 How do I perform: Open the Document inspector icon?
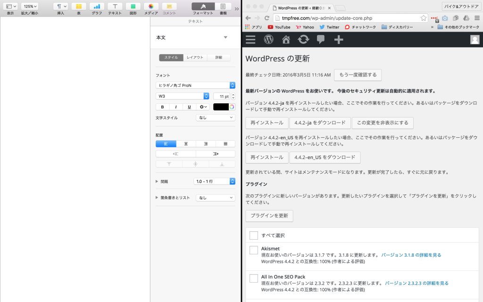tap(223, 6)
